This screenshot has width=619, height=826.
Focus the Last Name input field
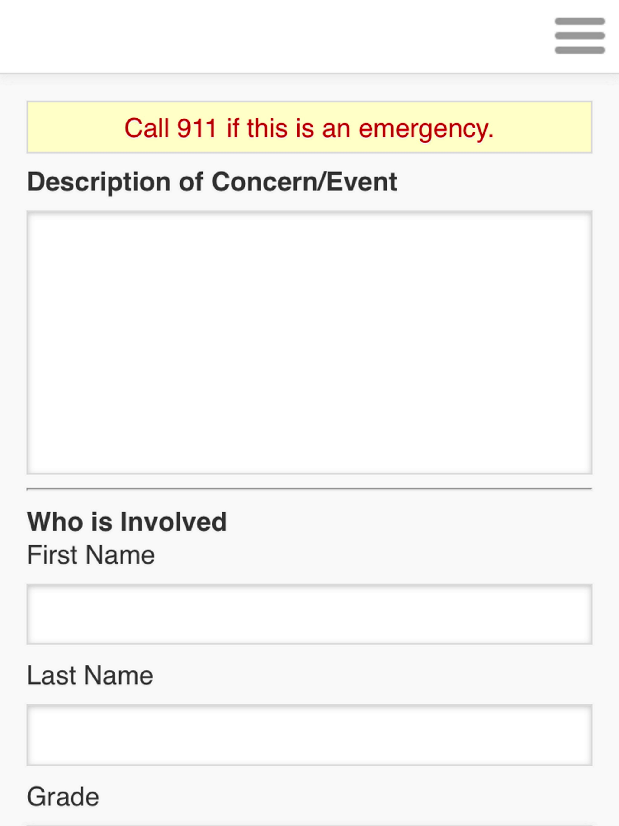click(x=309, y=735)
